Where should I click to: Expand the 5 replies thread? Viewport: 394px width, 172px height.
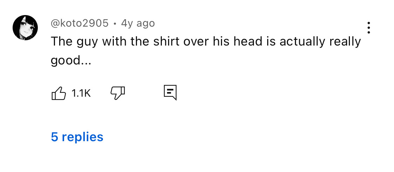(77, 137)
